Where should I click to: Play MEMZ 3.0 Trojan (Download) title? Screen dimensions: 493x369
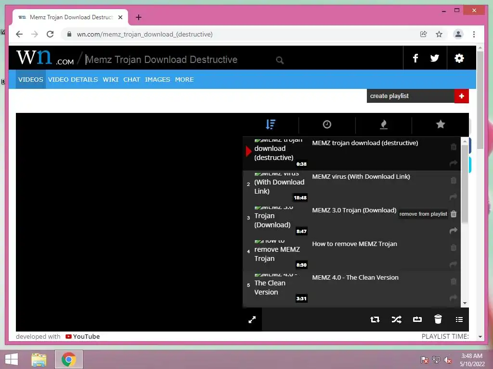coord(354,210)
